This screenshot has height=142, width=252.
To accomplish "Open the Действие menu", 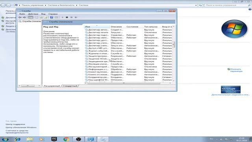I will (33, 14).
